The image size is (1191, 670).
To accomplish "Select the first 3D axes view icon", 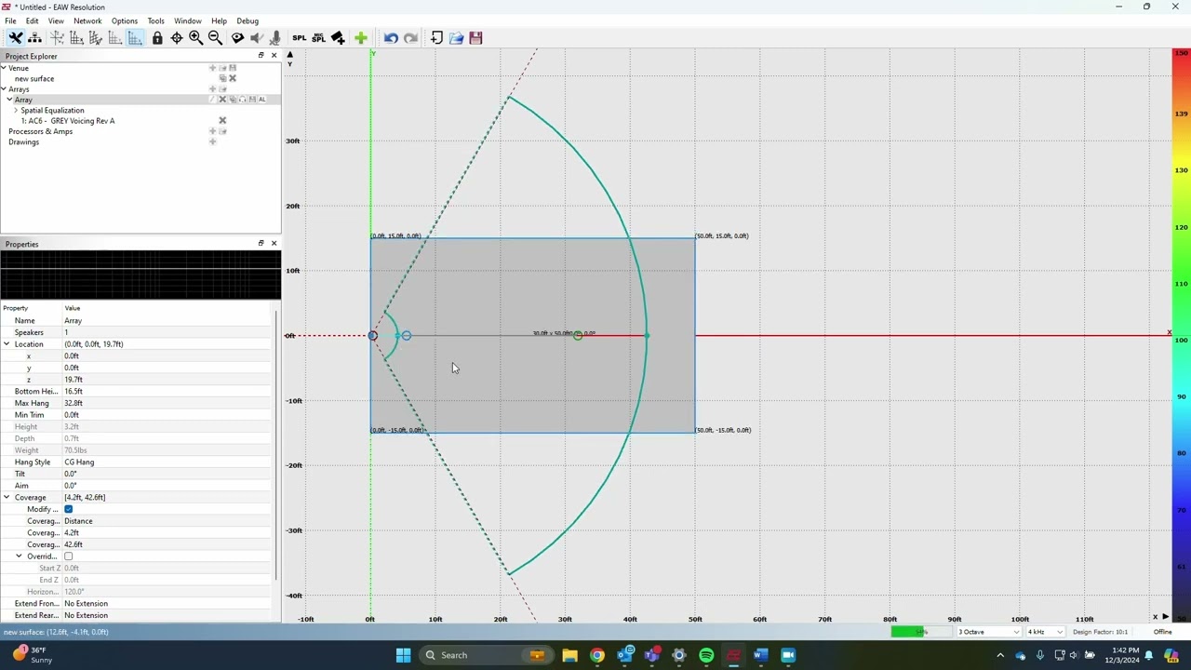I will click(58, 38).
